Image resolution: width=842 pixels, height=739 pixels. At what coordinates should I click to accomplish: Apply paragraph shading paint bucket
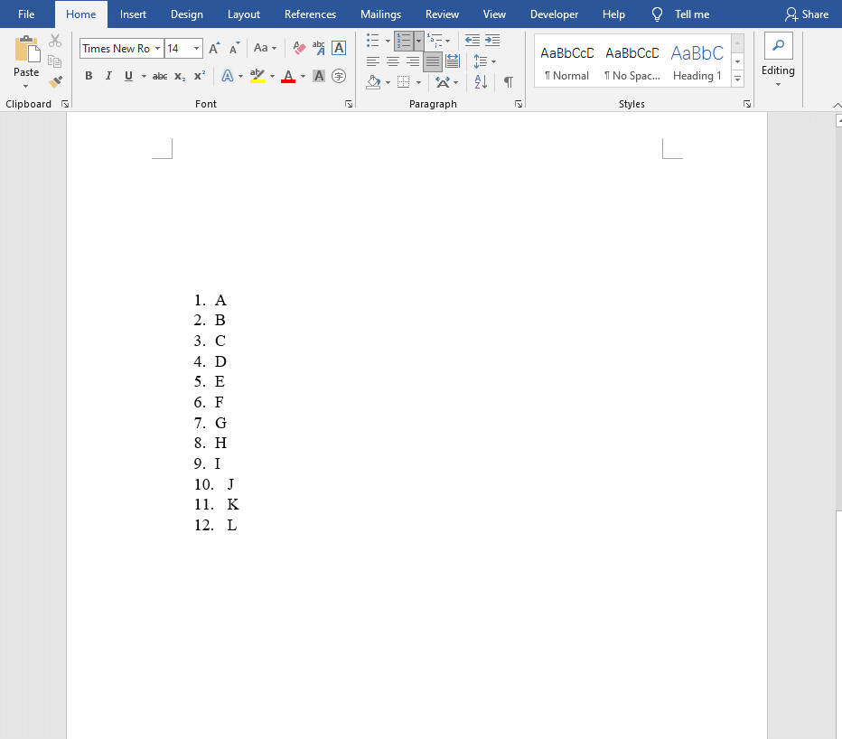coord(373,82)
